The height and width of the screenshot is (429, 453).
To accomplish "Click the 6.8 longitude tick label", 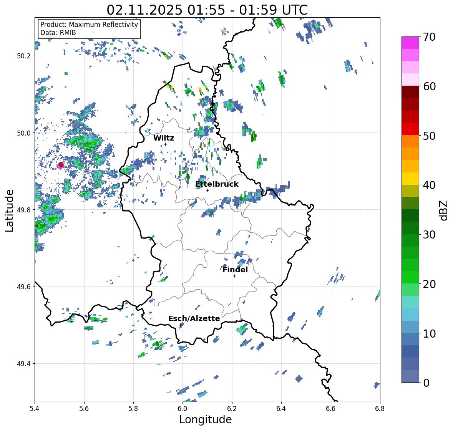I will click(380, 408).
